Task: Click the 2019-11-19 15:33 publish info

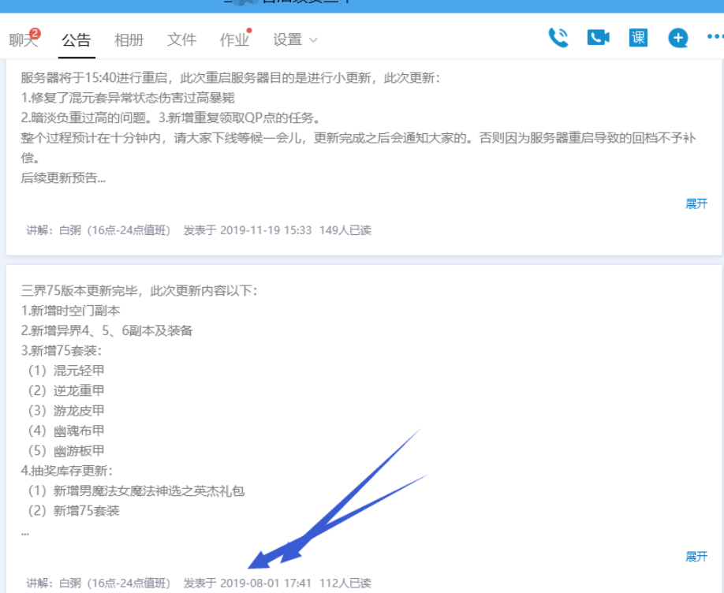Action: coord(248,230)
